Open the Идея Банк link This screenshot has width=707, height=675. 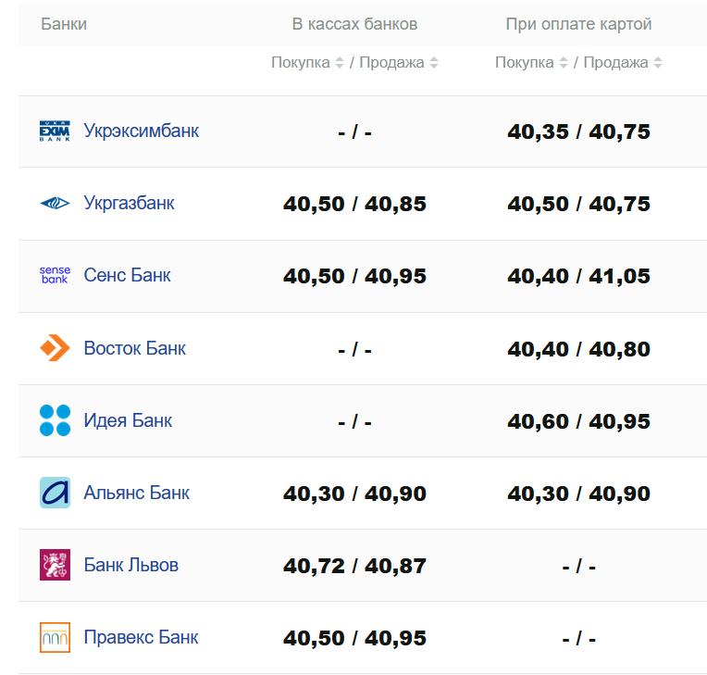click(x=128, y=420)
